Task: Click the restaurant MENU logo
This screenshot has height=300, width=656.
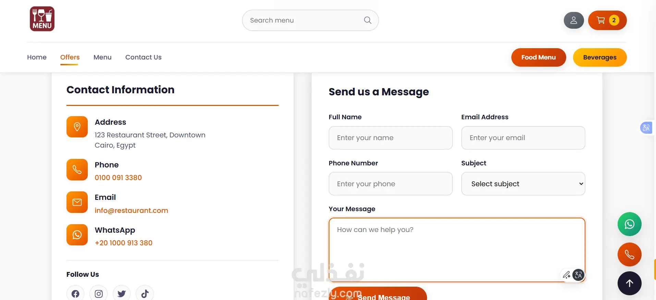Action: 42,19
